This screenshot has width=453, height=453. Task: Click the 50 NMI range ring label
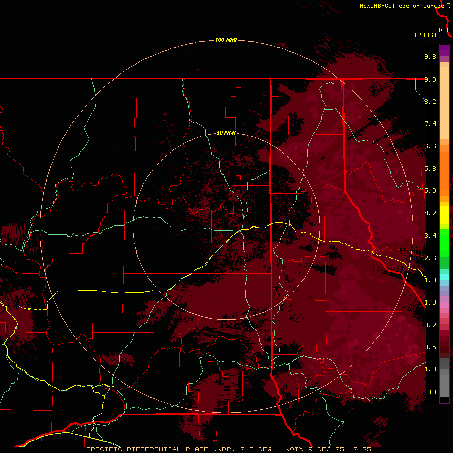pyautogui.click(x=226, y=133)
